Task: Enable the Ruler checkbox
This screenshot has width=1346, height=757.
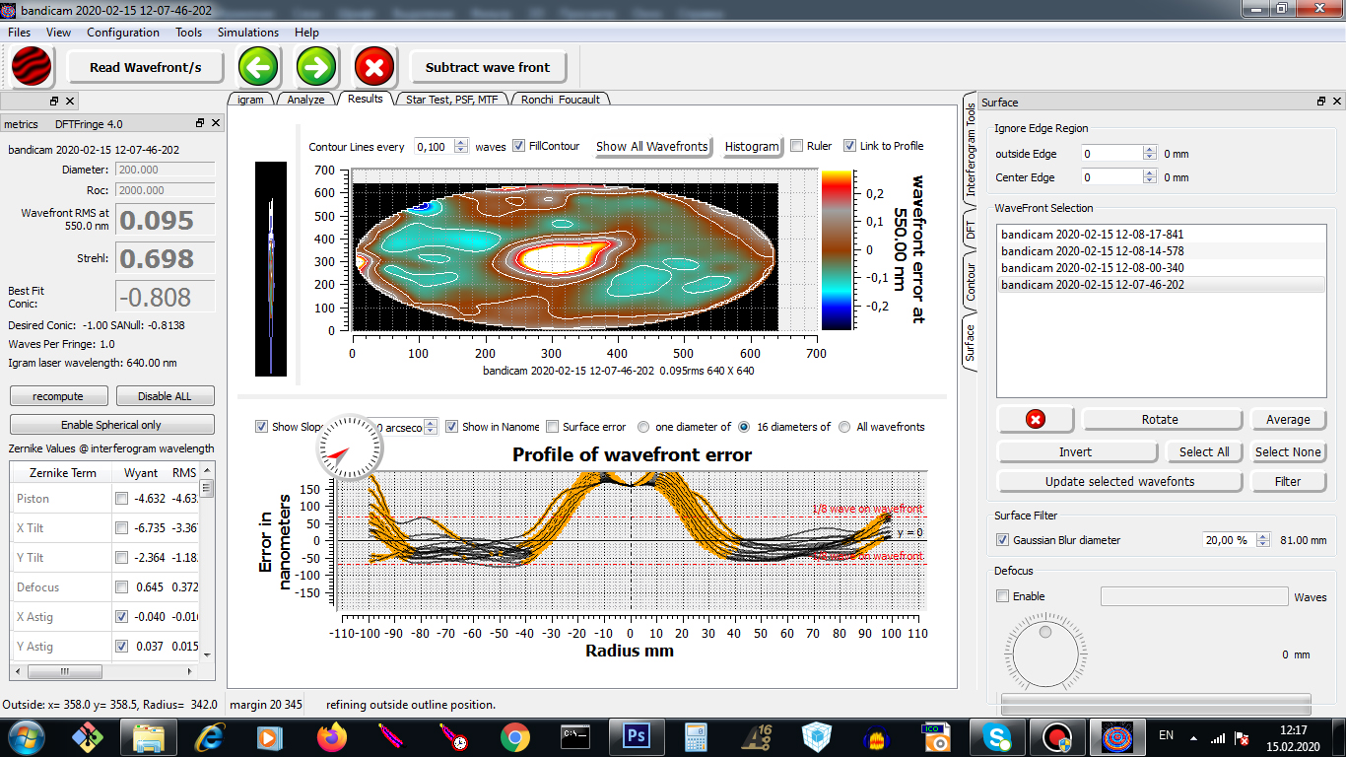Action: 797,146
